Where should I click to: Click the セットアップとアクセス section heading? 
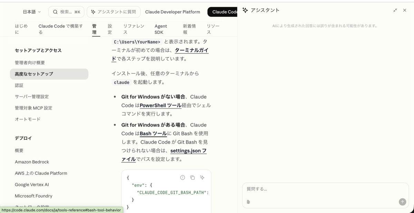click(38, 50)
